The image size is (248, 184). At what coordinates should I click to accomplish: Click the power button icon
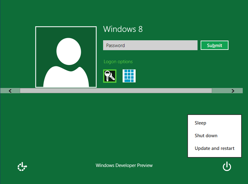(227, 166)
